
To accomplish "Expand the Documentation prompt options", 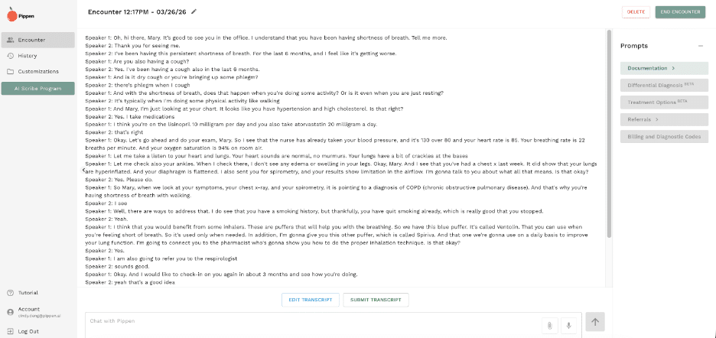I will (664, 68).
